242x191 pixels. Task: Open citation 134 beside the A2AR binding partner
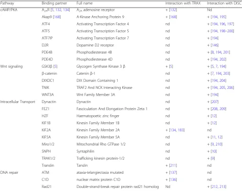point(66,10)
